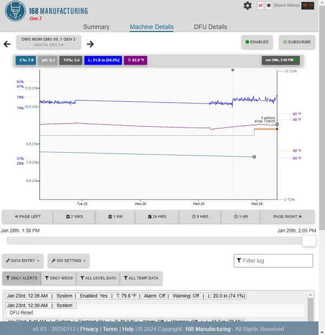Viewport: 325px width, 335px height.
Task: Go to previous machine with left arrow
Action: point(7,44)
